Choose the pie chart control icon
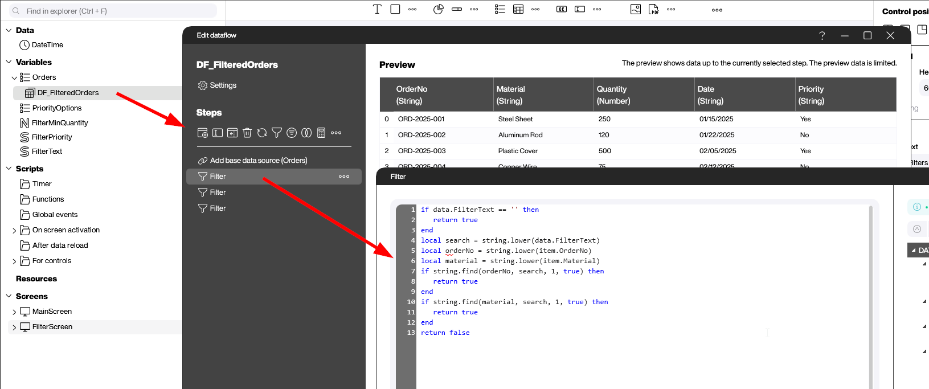 pos(439,9)
